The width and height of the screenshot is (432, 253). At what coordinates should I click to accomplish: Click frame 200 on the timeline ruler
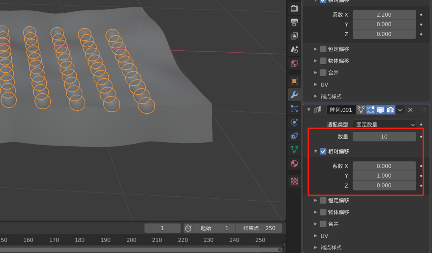132,240
